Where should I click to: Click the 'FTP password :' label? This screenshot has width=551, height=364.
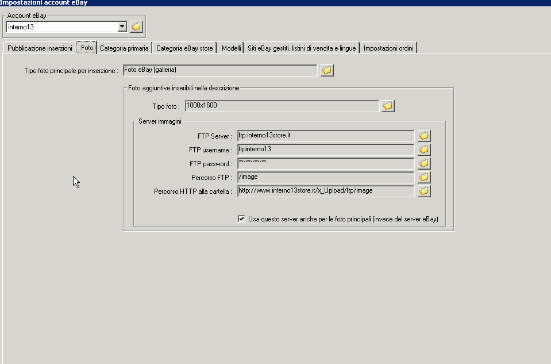pos(211,164)
